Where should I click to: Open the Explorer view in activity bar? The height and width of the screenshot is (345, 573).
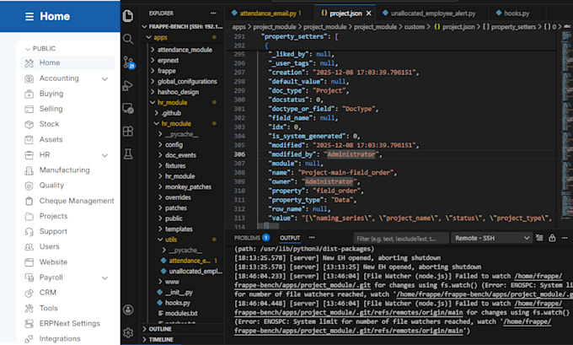pos(128,16)
